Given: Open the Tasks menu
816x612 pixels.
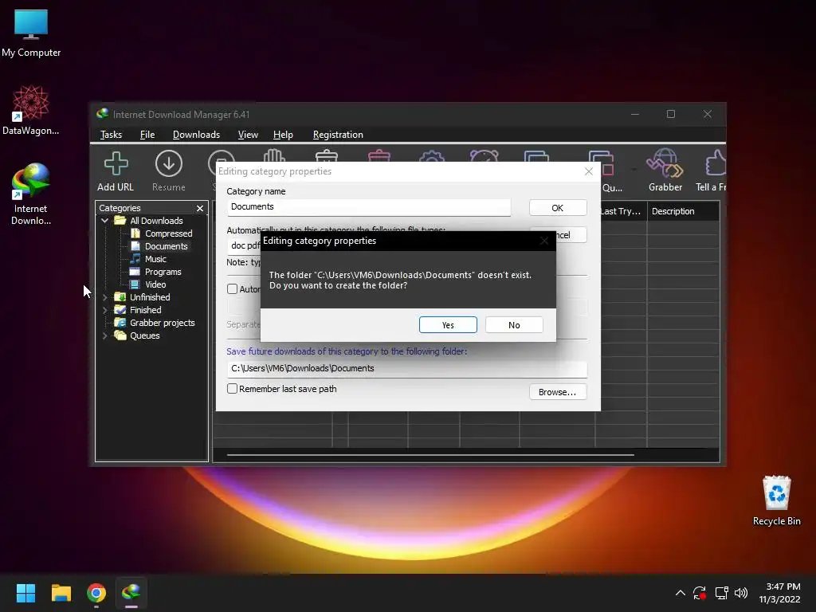Looking at the screenshot, I should coord(111,135).
